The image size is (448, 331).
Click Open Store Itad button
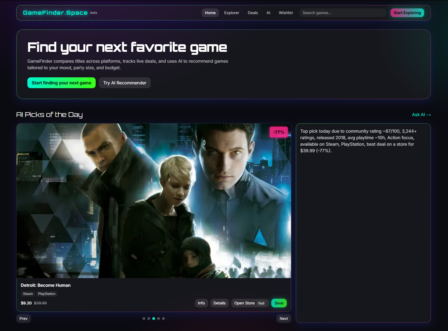[x=250, y=303]
